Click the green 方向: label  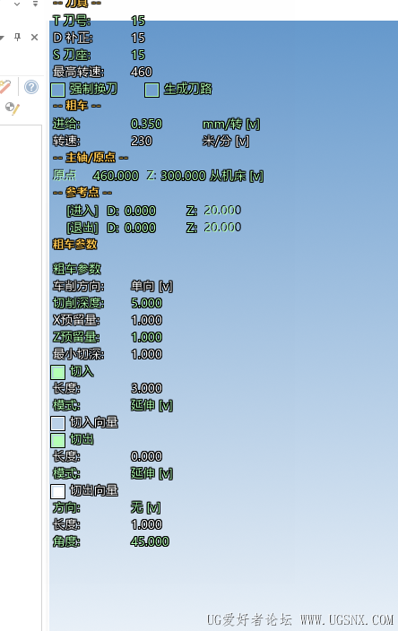coord(66,508)
